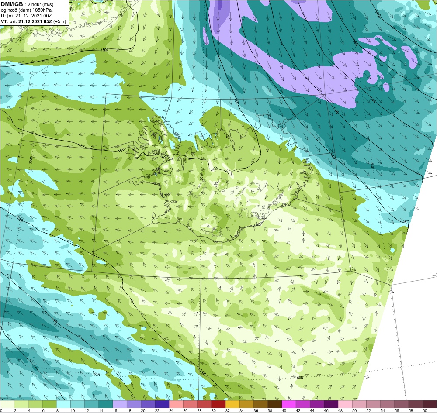Click the legend scale value '24'

pos(171,410)
